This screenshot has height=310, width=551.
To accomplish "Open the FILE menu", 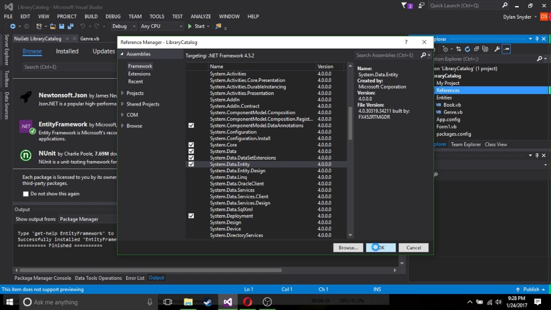I will pos(8,16).
